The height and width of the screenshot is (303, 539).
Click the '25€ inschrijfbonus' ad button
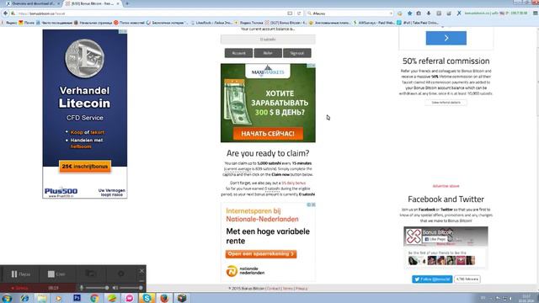point(85,167)
